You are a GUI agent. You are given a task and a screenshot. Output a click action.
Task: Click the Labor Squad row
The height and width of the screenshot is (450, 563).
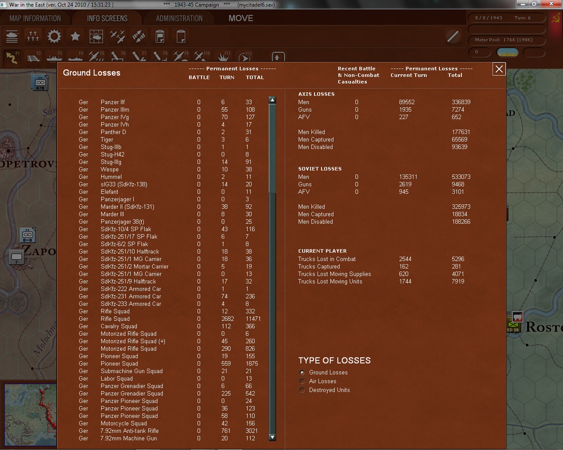[x=171, y=378]
